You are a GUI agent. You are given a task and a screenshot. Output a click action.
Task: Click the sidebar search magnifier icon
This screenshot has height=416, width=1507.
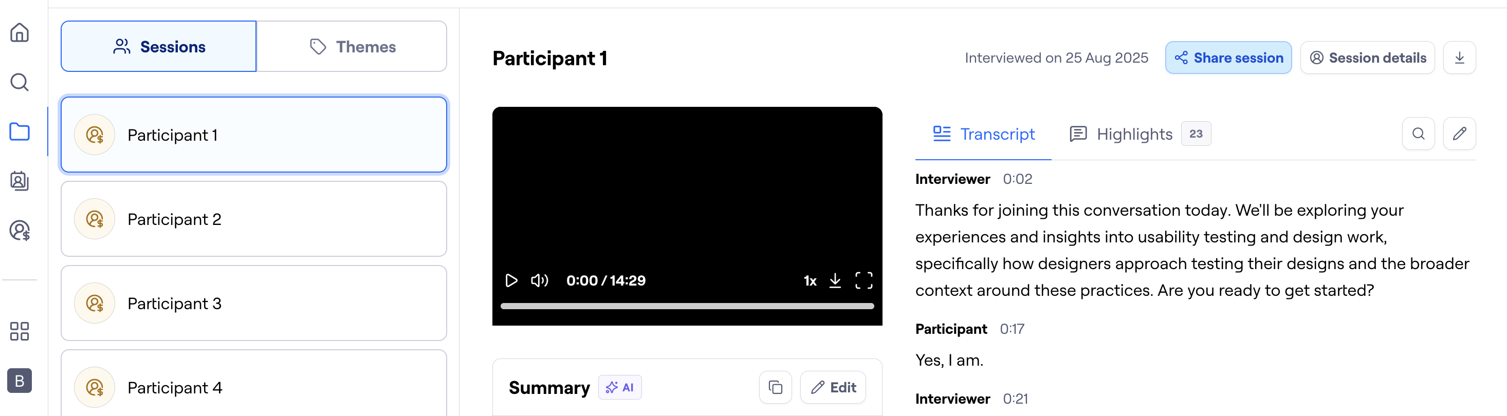coord(20,82)
